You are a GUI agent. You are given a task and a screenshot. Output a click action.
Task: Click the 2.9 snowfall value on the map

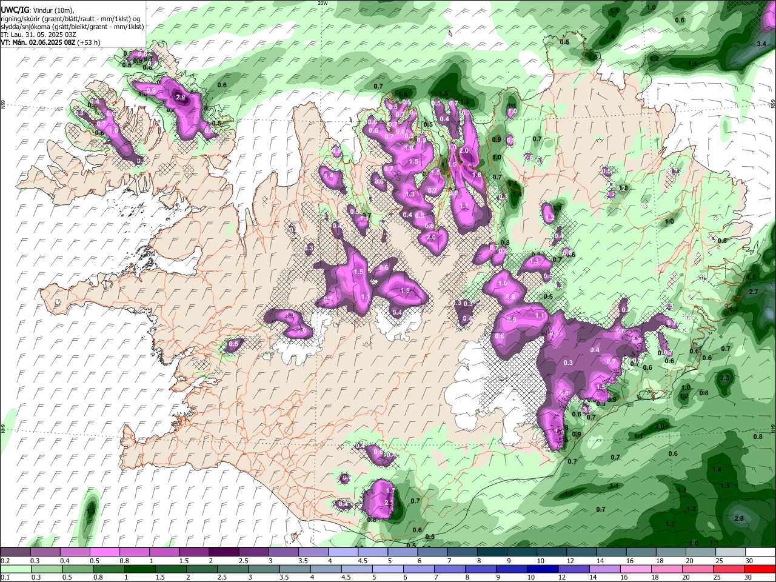pyautogui.click(x=180, y=97)
